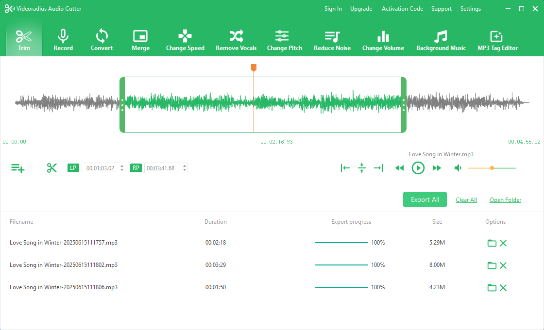Image resolution: width=544 pixels, height=330 pixels.
Task: Click the center-to-playhead icon
Action: click(362, 167)
